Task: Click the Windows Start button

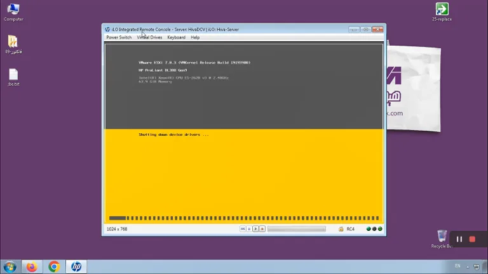Action: coord(10,267)
